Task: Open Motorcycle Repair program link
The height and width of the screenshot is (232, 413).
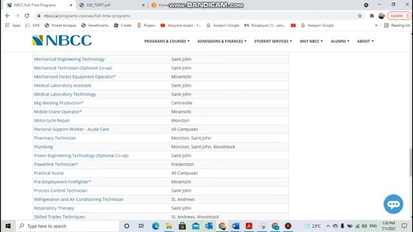Action: [52, 121]
